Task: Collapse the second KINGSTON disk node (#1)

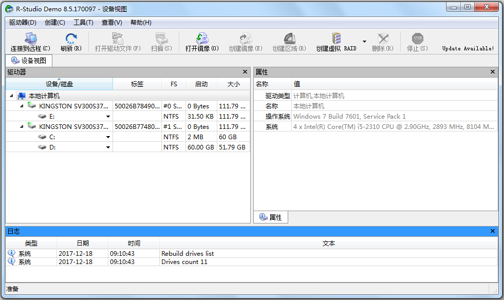Action: (22, 127)
